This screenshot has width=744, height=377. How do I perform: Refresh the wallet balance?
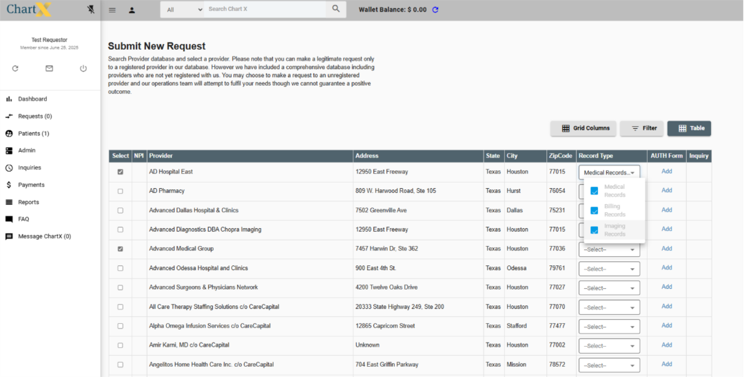(435, 10)
